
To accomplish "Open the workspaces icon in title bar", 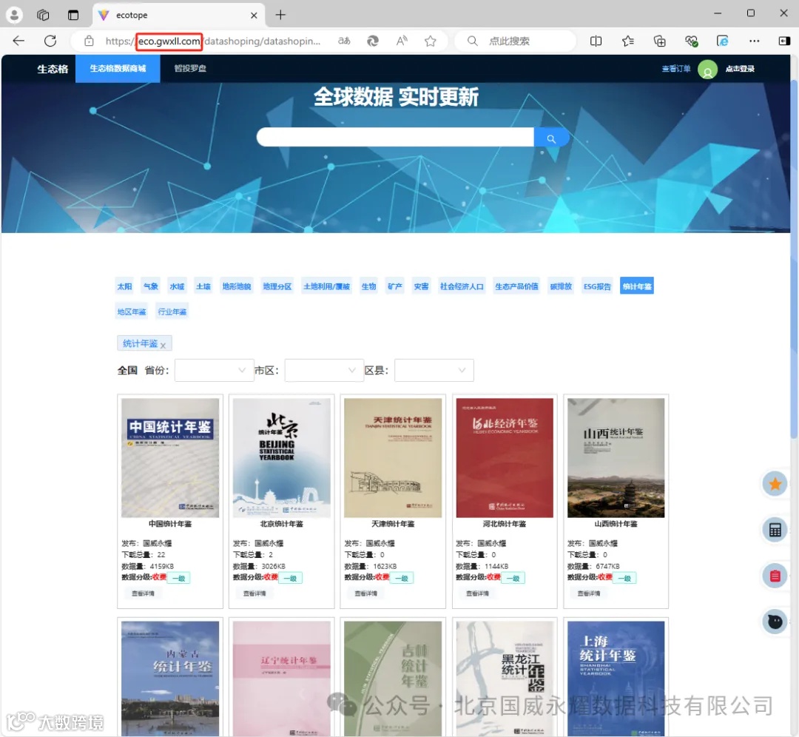I will [44, 15].
